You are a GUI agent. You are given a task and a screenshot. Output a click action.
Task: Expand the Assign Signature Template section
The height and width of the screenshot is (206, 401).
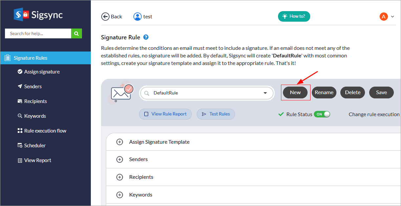click(120, 142)
